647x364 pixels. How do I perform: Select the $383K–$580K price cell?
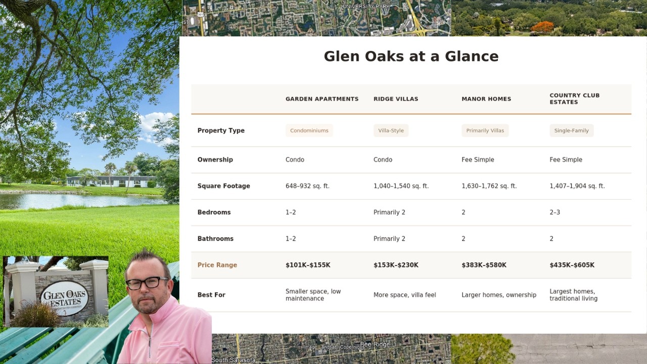coord(484,265)
